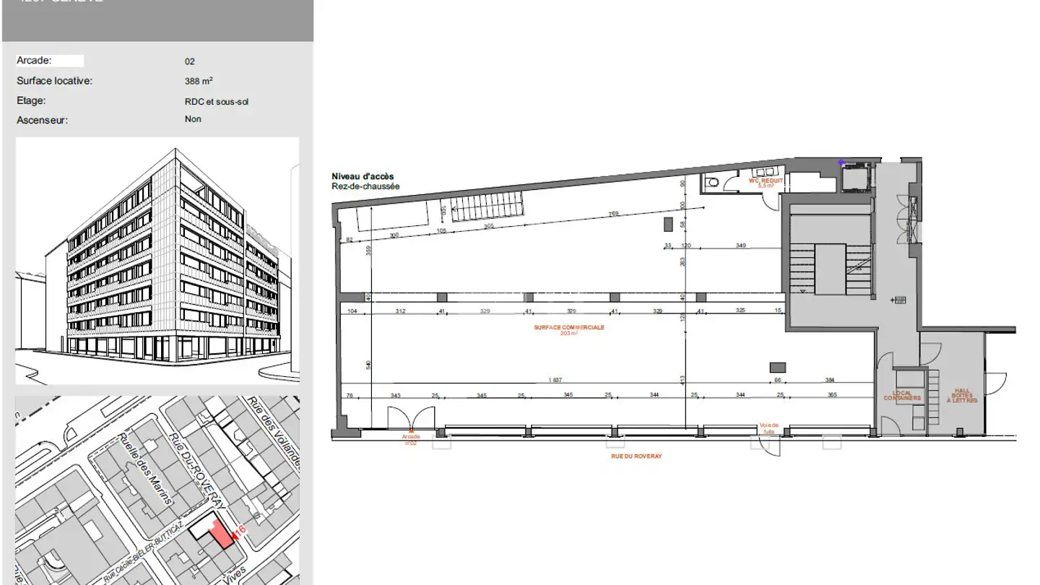Click the RDC et sous-sol floor value

(x=217, y=102)
